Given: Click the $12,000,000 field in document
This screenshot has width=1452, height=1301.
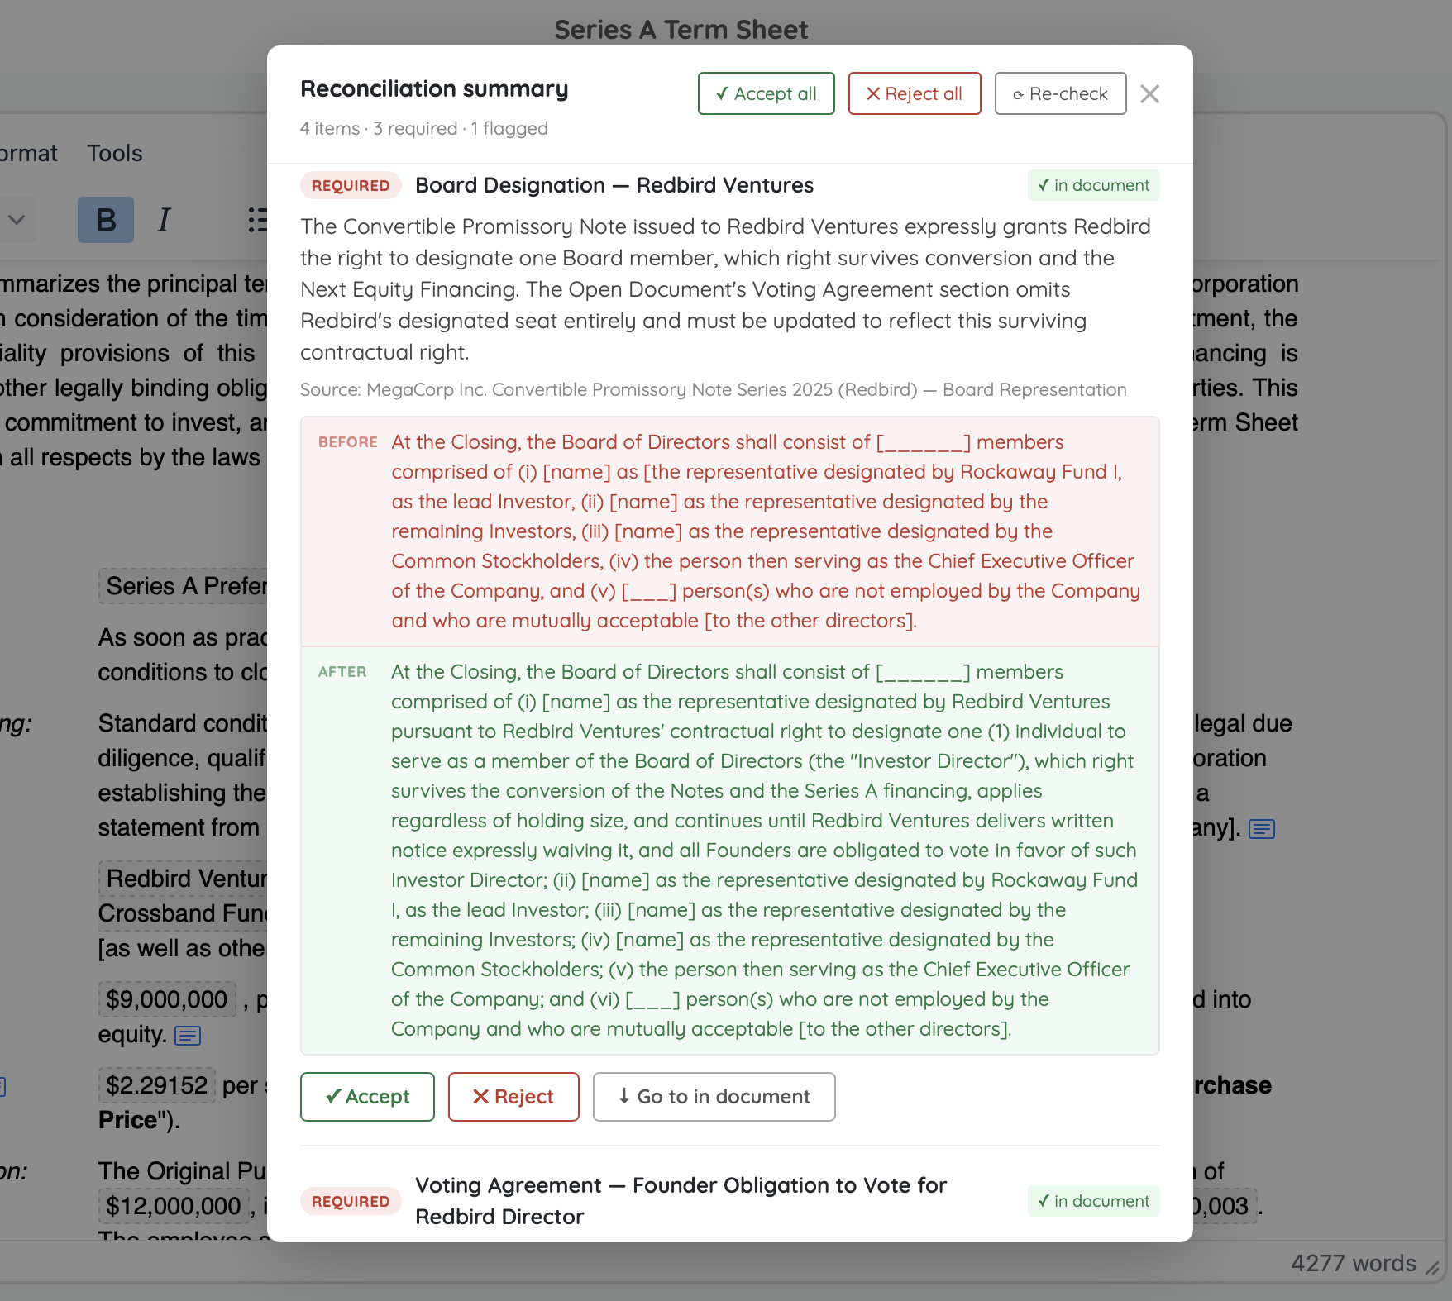Looking at the screenshot, I should (174, 1206).
